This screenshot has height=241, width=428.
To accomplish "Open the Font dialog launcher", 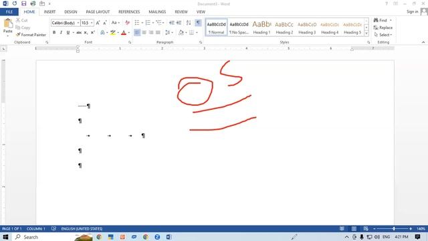I will pyautogui.click(x=130, y=42).
